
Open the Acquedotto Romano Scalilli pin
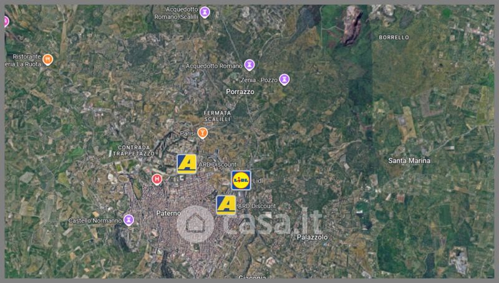click(x=205, y=12)
